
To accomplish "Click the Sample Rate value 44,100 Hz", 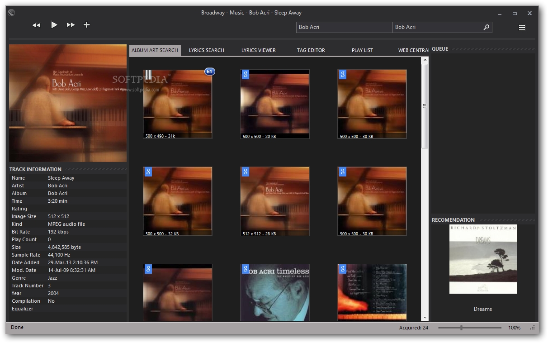I will [60, 255].
